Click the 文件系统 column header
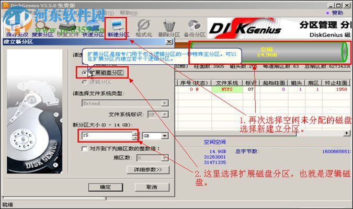The image size is (353, 209). (227, 83)
